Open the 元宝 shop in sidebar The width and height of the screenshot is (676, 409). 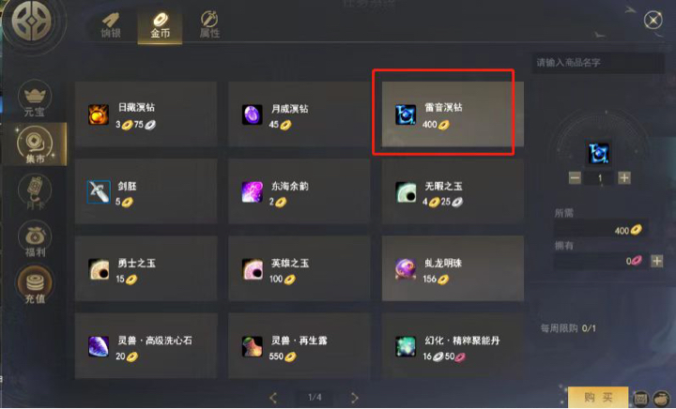coord(35,98)
